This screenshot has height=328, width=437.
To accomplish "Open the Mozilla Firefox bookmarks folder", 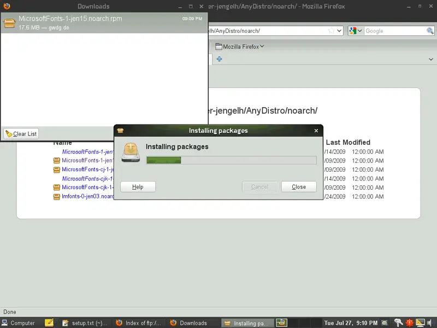I will (240, 46).
